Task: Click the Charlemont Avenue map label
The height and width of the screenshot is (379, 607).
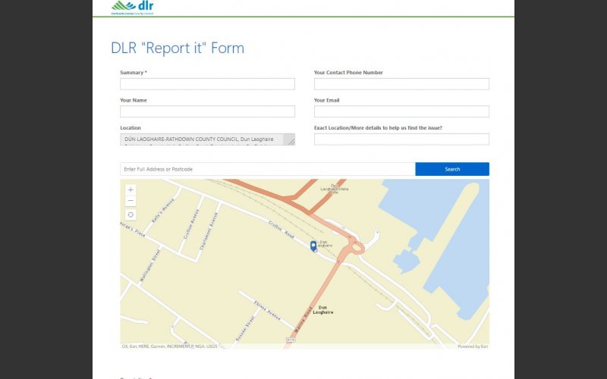Action: (209, 231)
